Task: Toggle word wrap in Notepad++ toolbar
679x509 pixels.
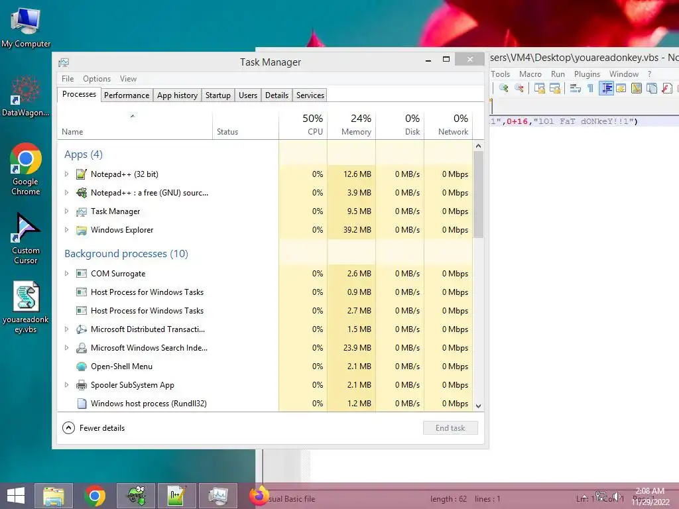Action: click(575, 88)
